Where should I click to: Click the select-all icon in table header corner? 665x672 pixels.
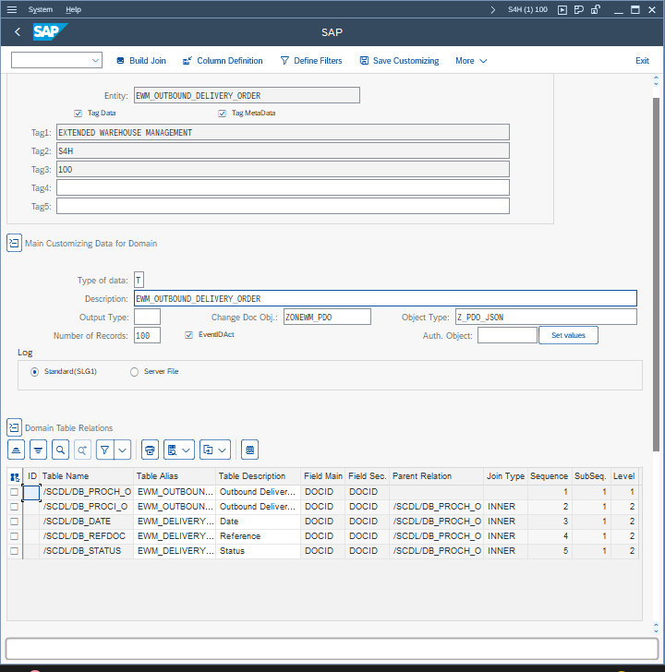point(15,476)
